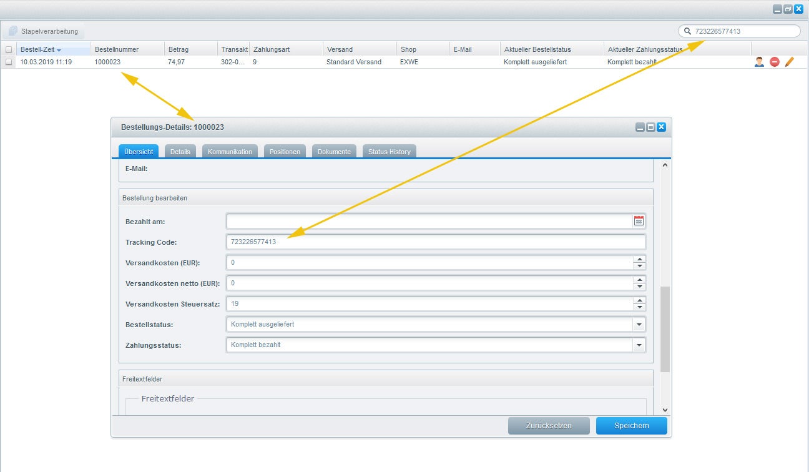Close the Bestellungs-Details dialog
The width and height of the screenshot is (809, 472).
[x=661, y=127]
